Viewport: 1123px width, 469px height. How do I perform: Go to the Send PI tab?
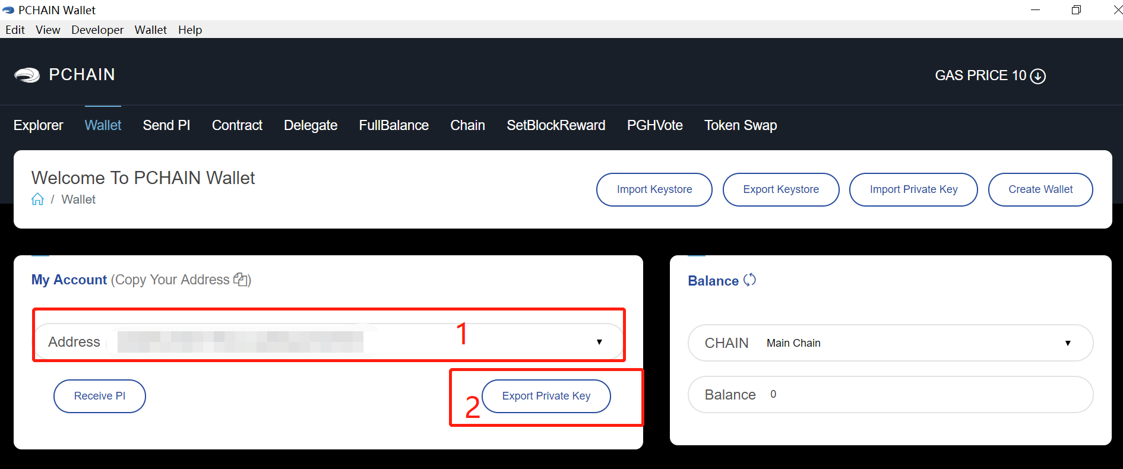[x=166, y=125]
